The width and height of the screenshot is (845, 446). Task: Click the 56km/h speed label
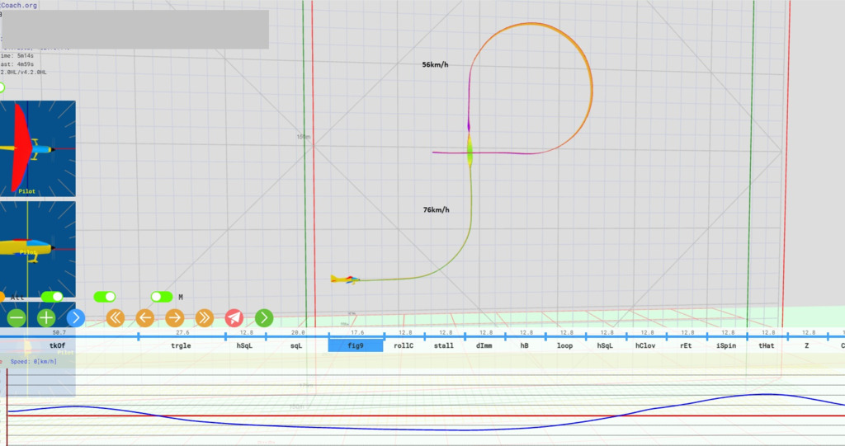[x=435, y=64]
